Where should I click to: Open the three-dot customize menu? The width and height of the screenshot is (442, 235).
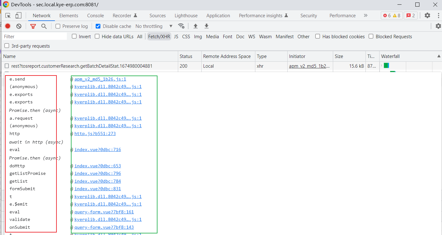438,15
